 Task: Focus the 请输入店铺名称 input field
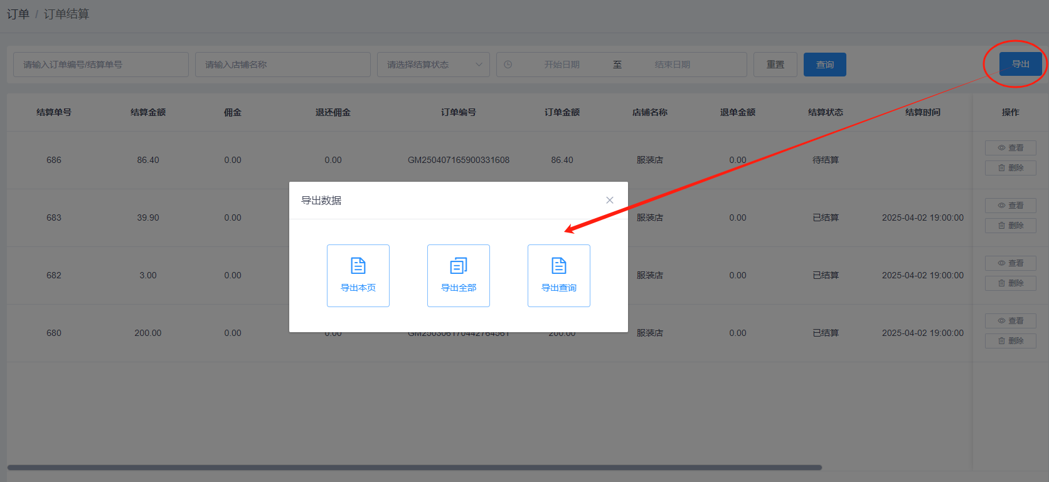tap(282, 65)
